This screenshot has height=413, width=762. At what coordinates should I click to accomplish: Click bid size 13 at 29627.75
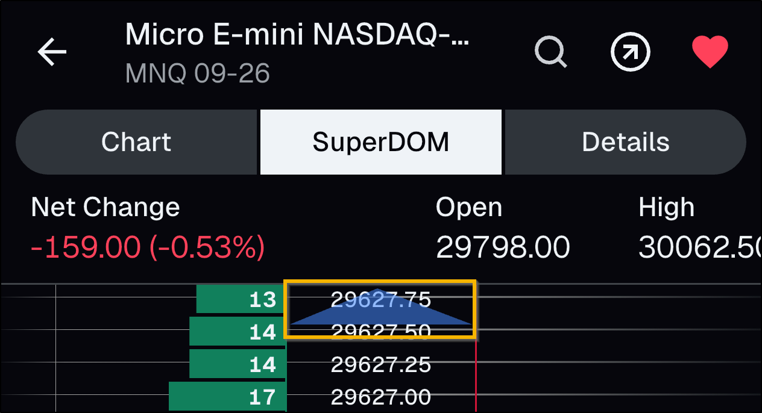[241, 299]
